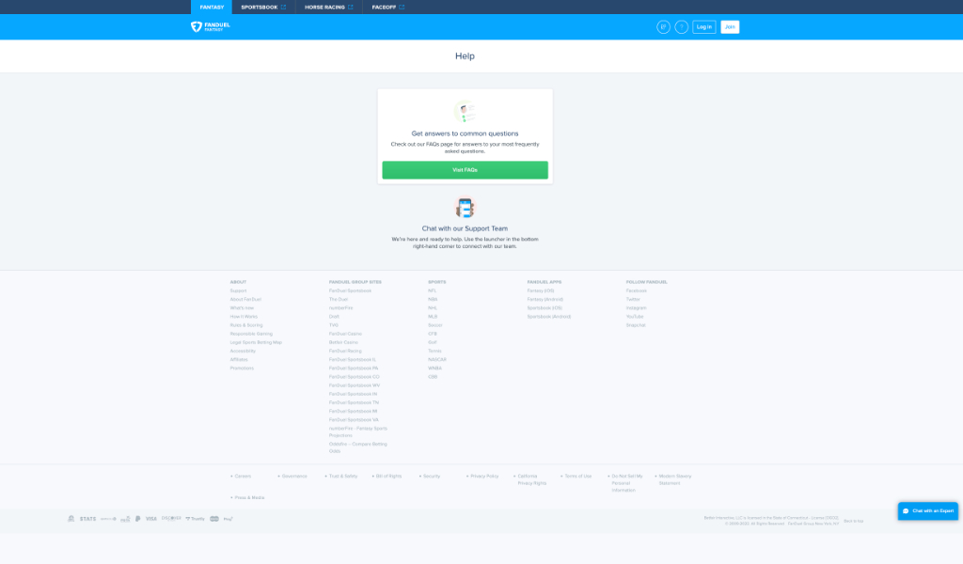The height and width of the screenshot is (564, 963).
Task: Open the FanDuel Casino link
Action: (345, 334)
